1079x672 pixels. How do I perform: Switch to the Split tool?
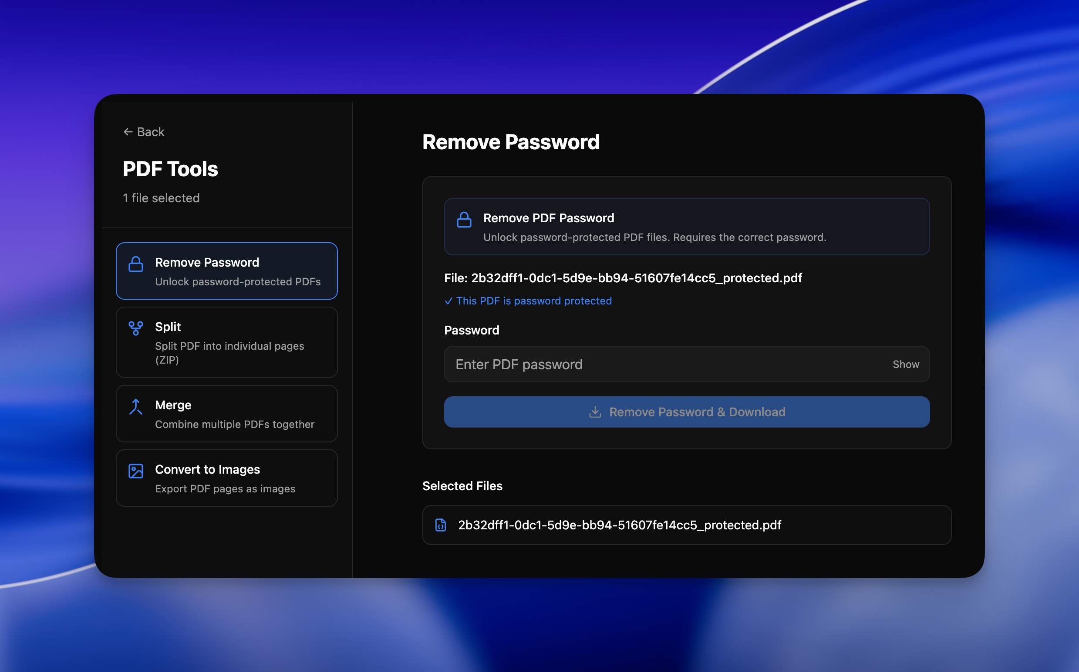coord(226,342)
